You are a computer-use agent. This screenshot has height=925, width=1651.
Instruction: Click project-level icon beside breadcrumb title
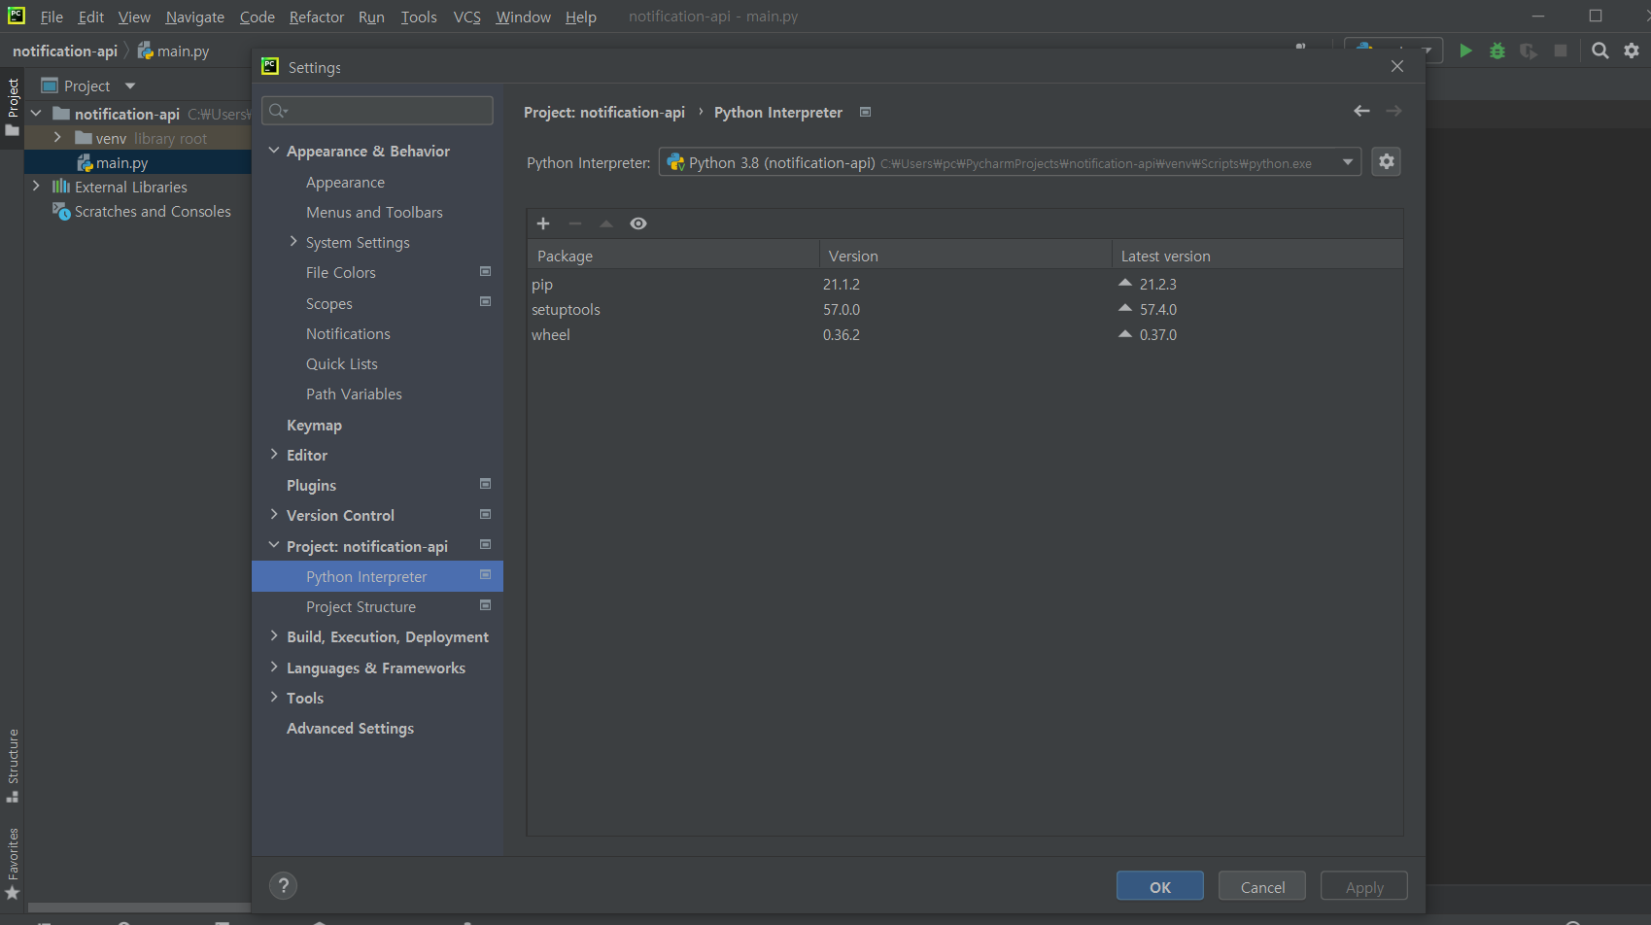coord(866,112)
